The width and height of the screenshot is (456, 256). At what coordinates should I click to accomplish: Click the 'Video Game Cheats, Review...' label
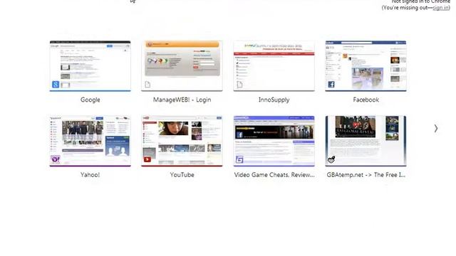(x=274, y=175)
